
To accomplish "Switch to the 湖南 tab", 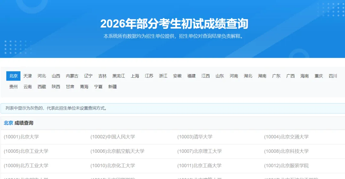I will [x=262, y=76].
